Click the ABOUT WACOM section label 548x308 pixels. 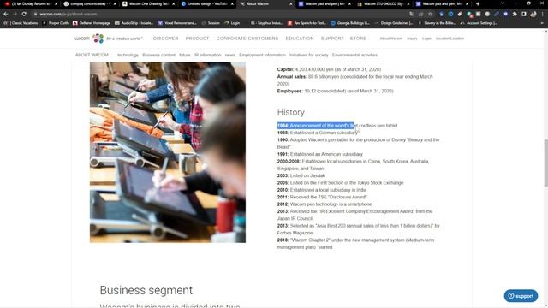coord(92,55)
